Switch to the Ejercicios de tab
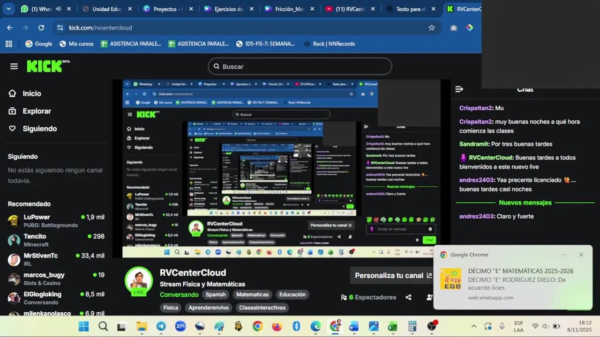The image size is (600, 337). [229, 9]
